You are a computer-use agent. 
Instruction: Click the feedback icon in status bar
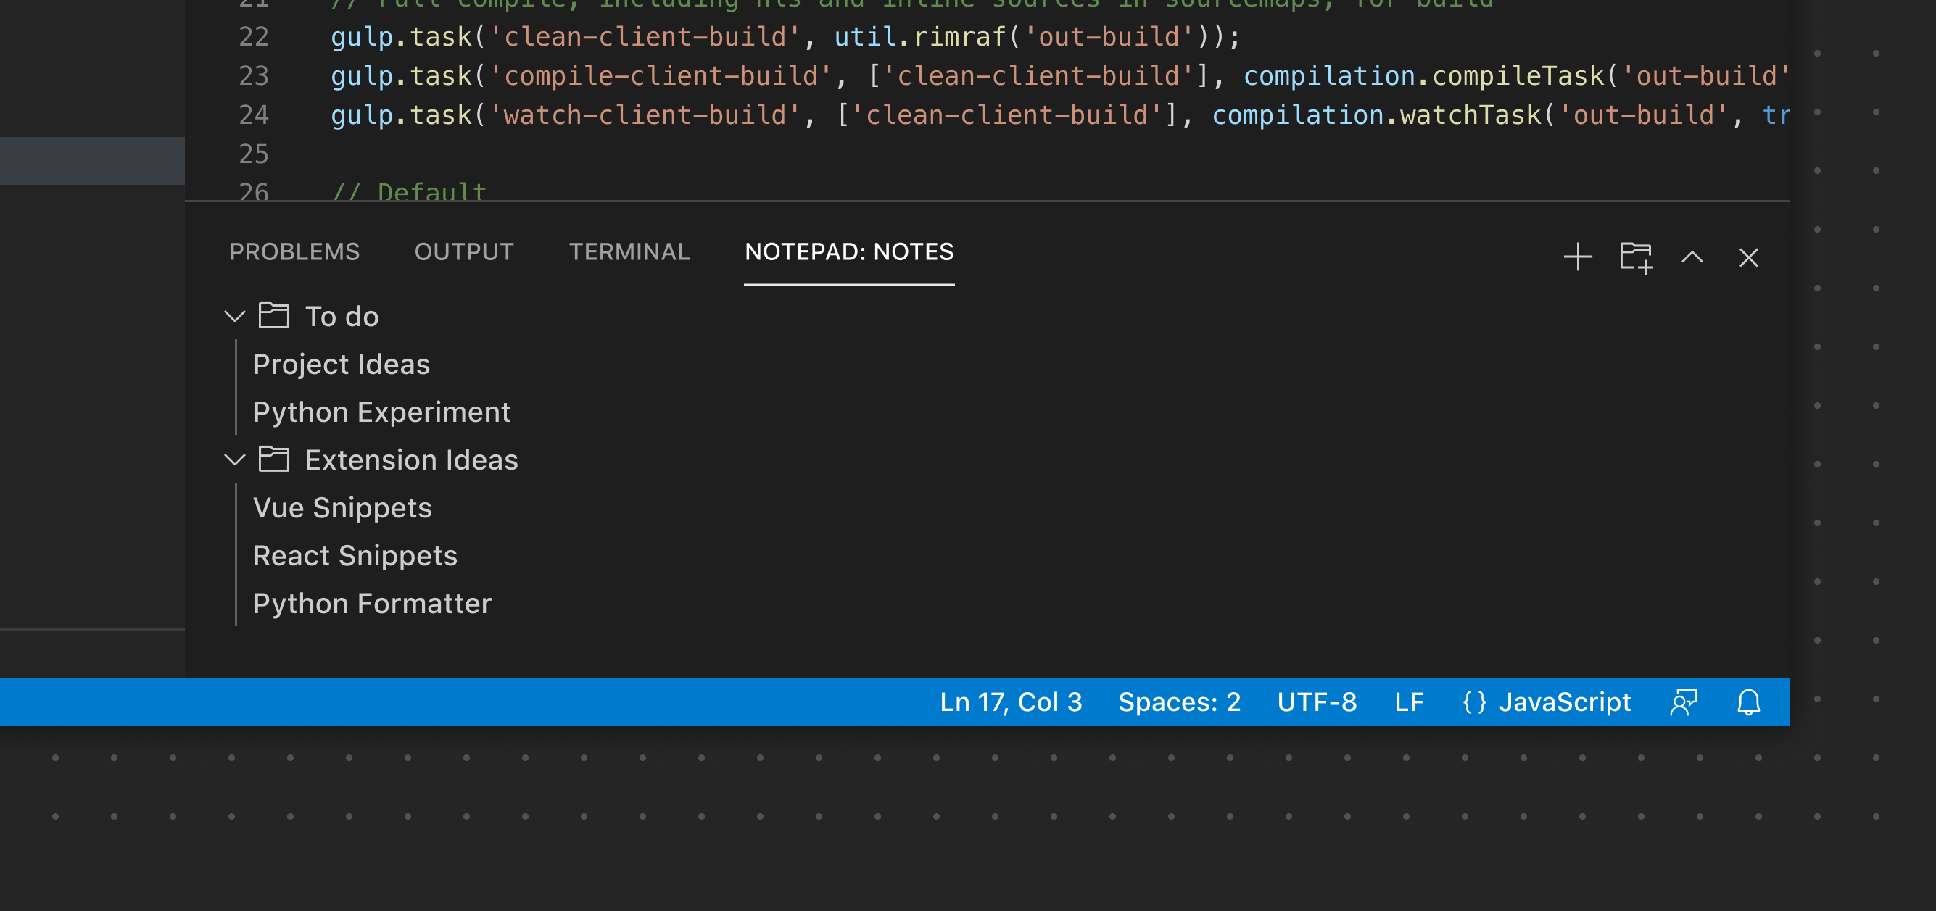pyautogui.click(x=1684, y=702)
